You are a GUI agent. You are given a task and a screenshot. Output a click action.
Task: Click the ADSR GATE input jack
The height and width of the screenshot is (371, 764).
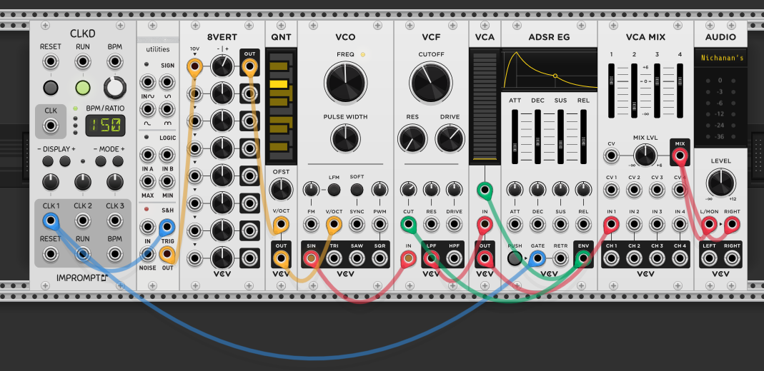[537, 258]
